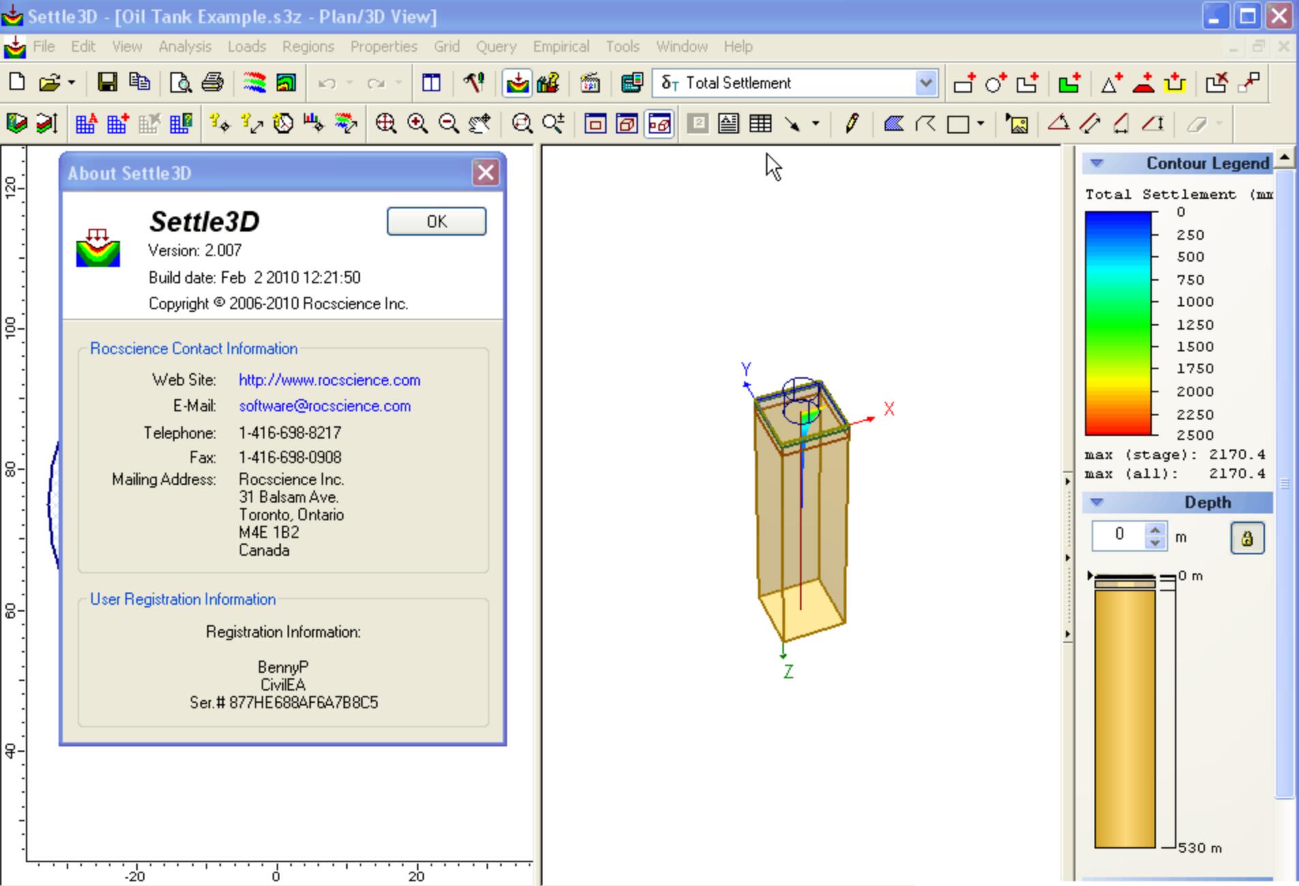Toggle the Plan/3D split view button

click(x=659, y=124)
